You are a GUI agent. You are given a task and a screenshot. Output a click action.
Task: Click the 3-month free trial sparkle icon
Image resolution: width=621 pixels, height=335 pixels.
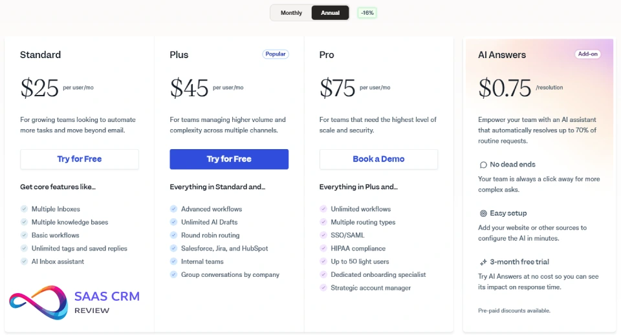[483, 263]
